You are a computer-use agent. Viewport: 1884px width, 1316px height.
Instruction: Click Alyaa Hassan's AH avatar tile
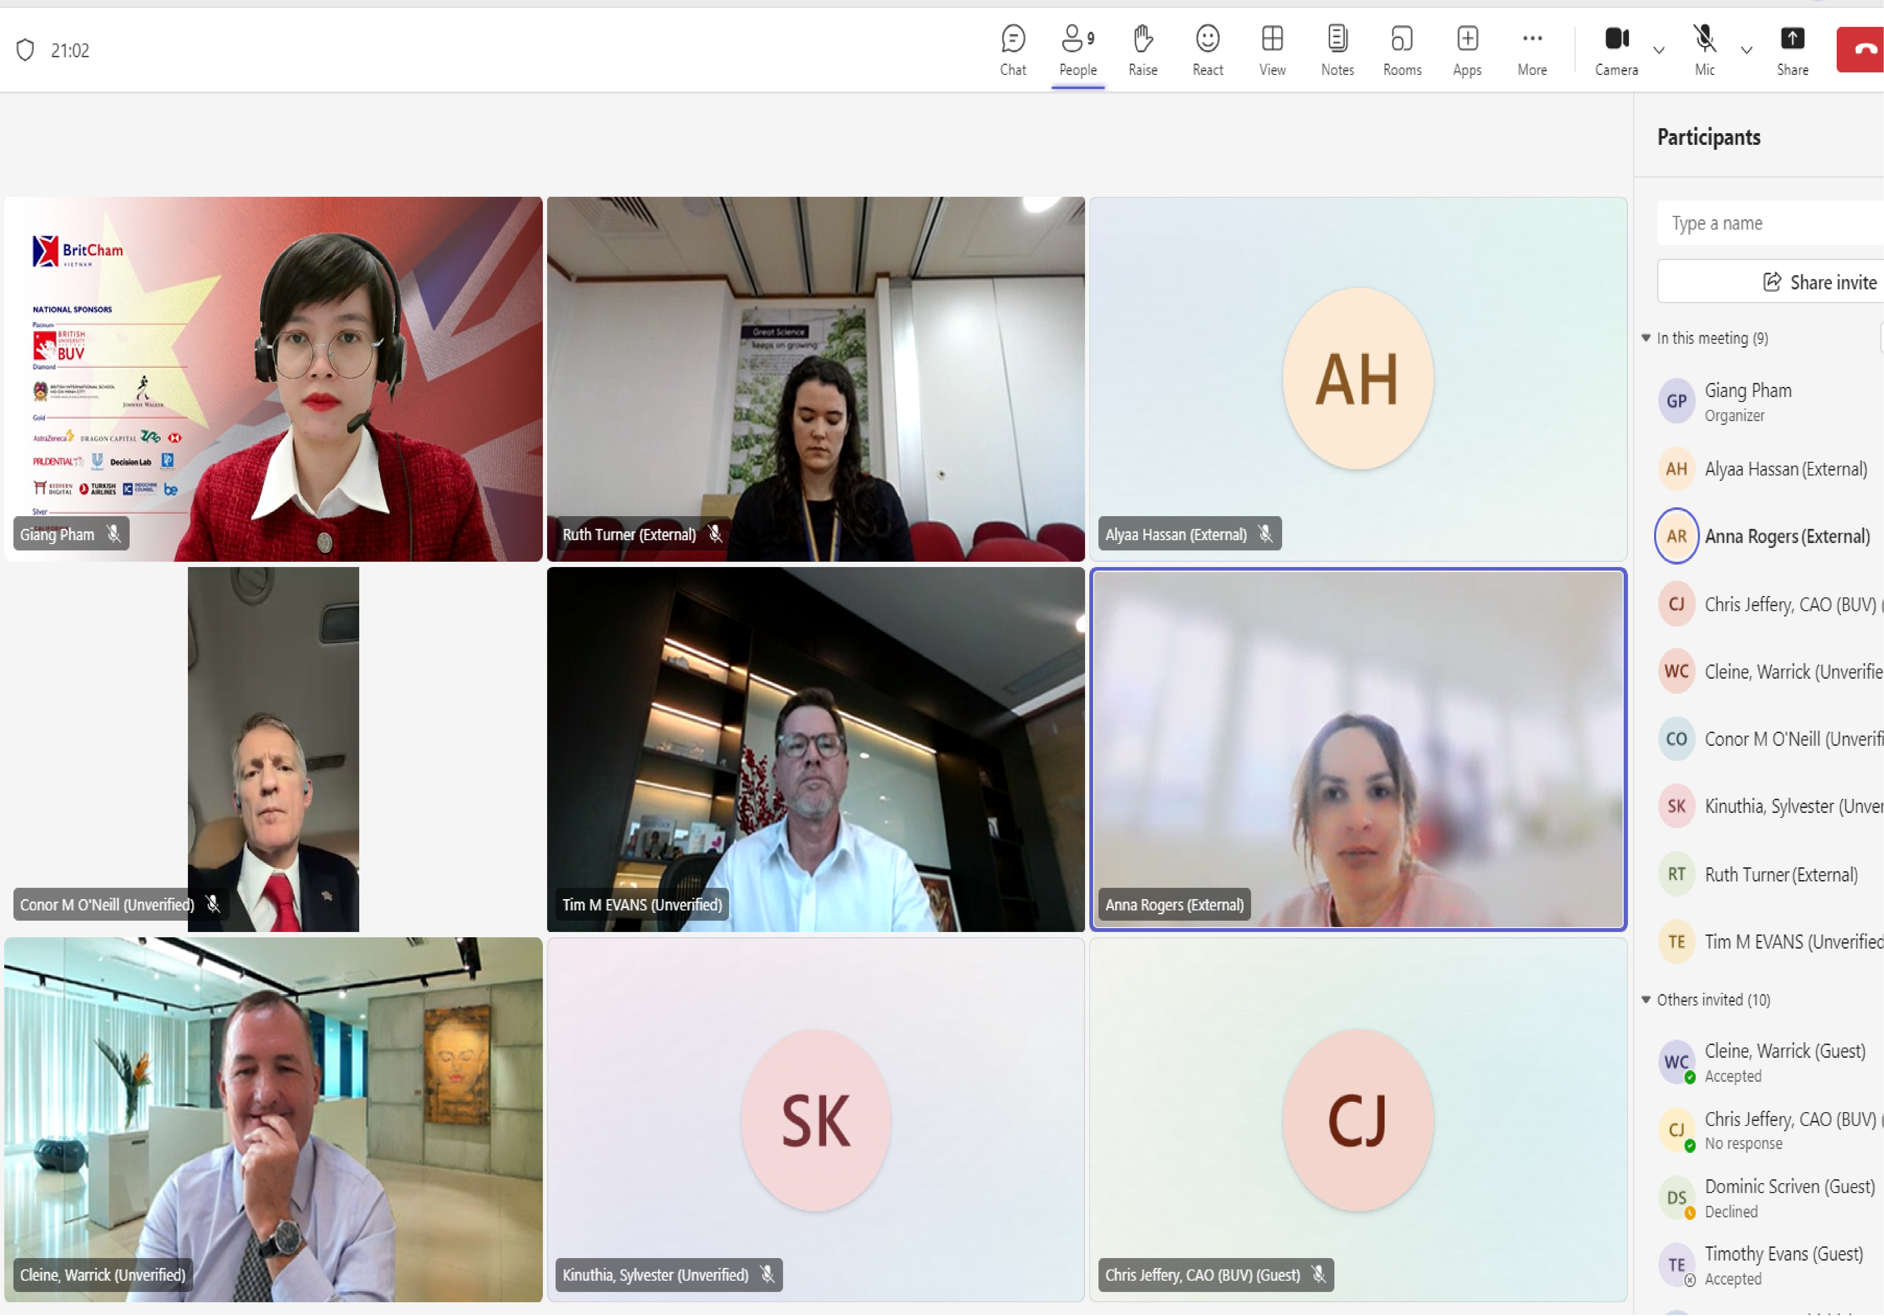1358,379
